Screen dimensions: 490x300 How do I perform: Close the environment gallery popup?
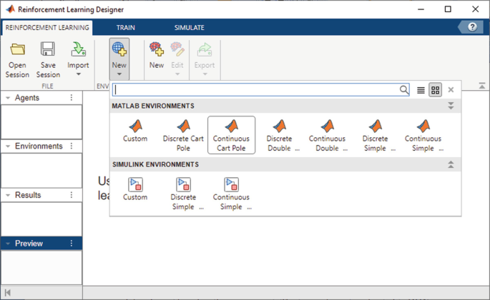451,90
